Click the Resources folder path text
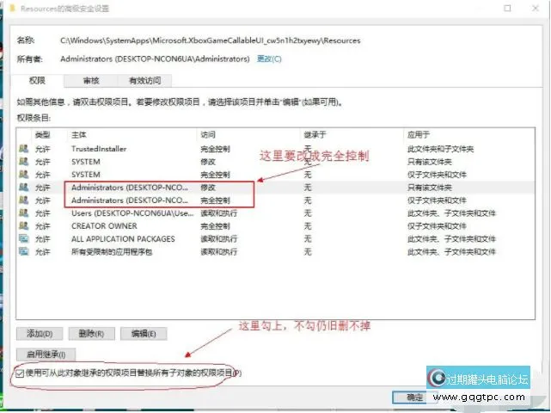This screenshot has width=551, height=413. coord(210,40)
